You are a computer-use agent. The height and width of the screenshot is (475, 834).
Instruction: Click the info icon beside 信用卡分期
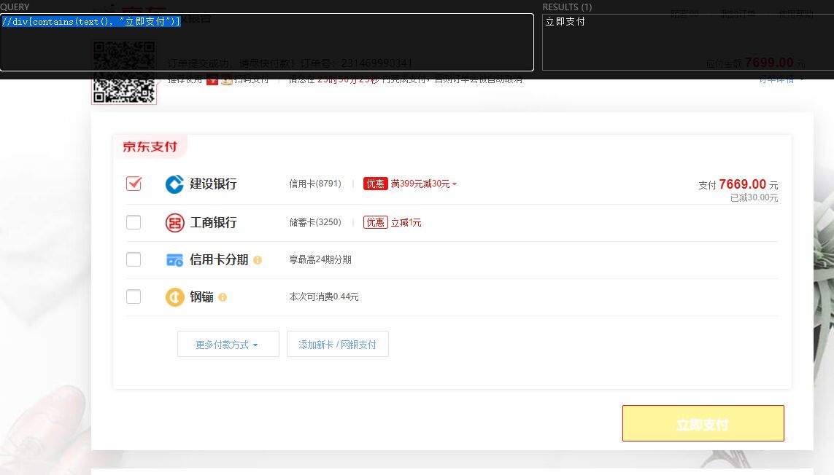pos(258,260)
